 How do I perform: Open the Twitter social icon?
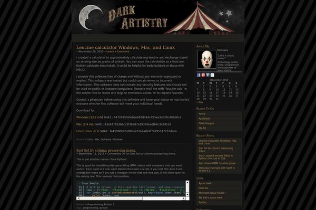(208, 75)
